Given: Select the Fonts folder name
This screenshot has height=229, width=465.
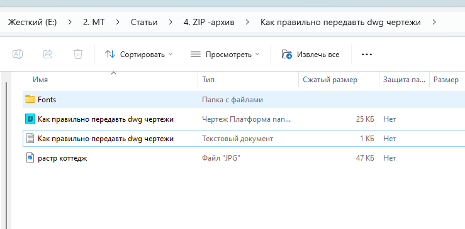Looking at the screenshot, I should click(x=47, y=100).
